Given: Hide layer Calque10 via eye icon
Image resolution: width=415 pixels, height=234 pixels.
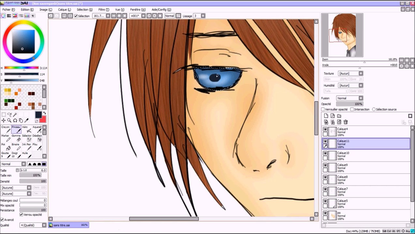Looking at the screenshot, I should (325, 153).
